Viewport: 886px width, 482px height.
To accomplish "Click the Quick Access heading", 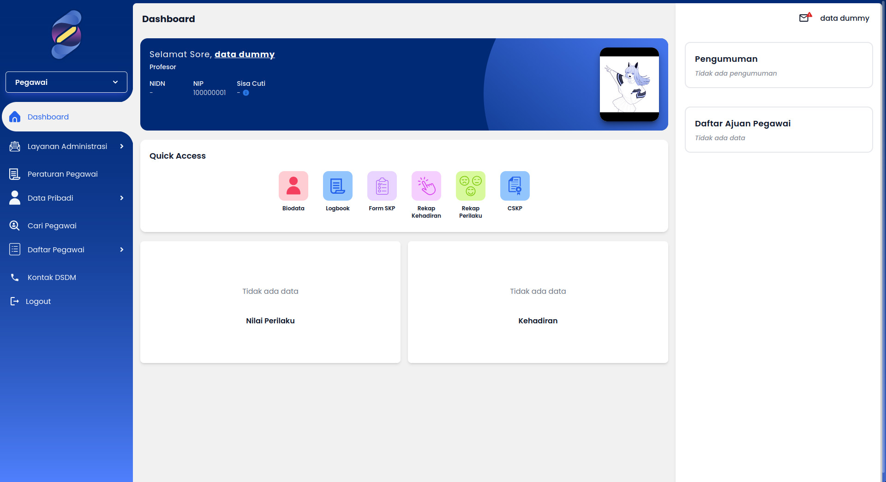I will coord(178,156).
